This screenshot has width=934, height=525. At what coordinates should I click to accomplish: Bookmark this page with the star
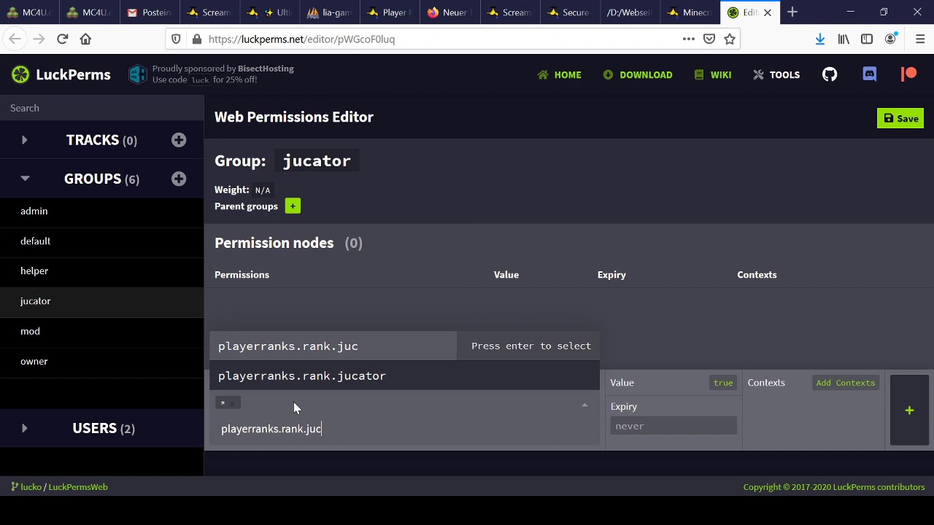[x=729, y=39]
